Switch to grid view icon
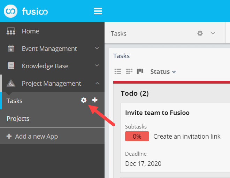 [129, 72]
